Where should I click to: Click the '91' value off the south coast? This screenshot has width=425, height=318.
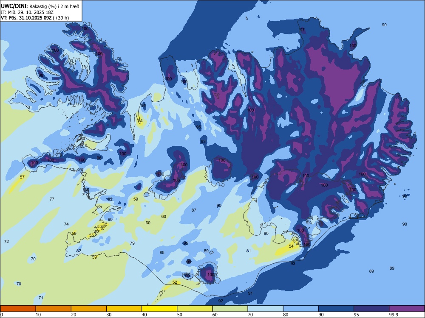(x=250, y=293)
